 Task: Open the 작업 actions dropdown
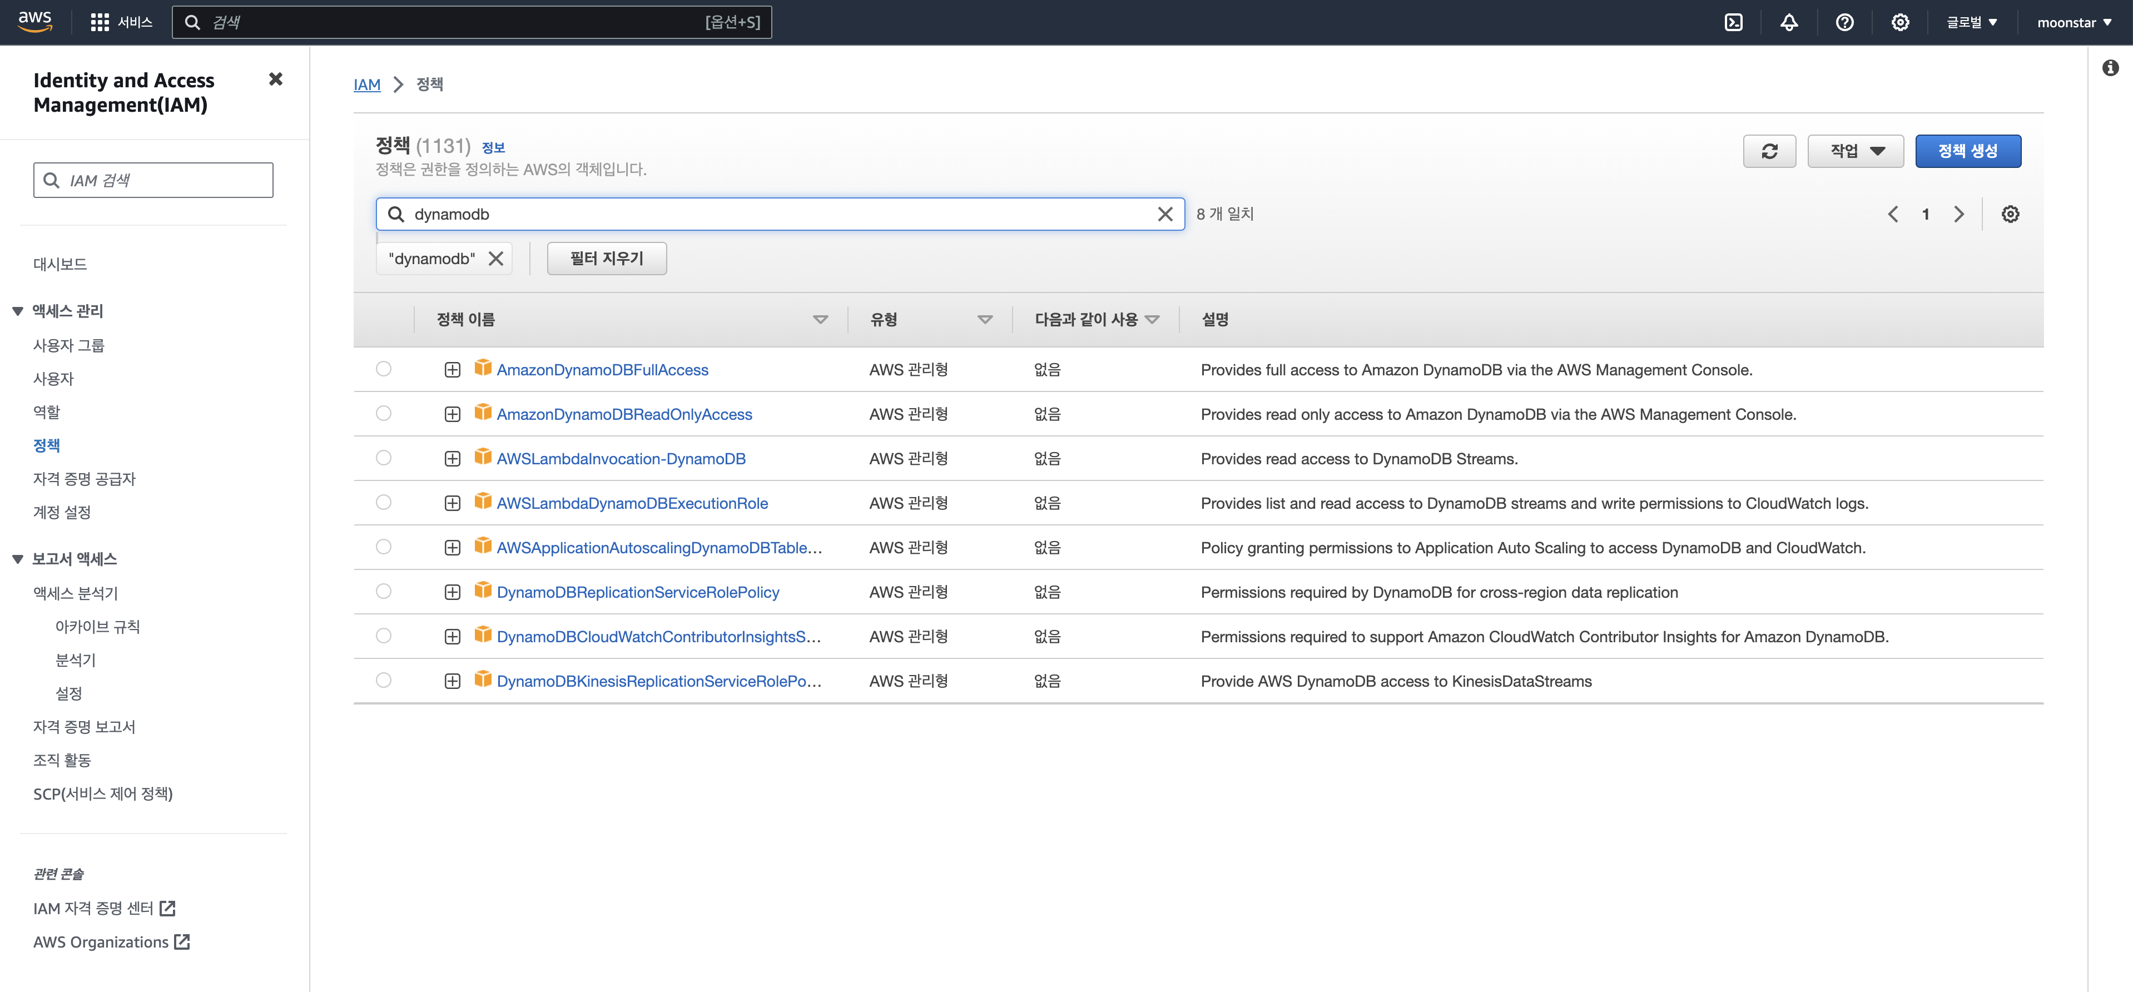1855,151
